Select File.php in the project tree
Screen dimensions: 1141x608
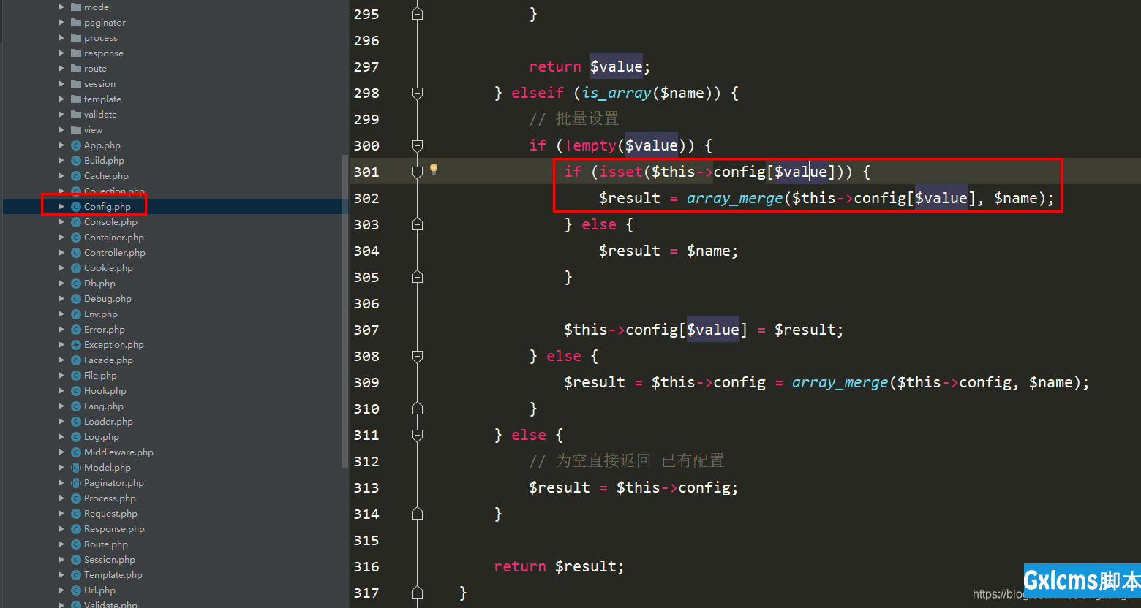click(x=100, y=376)
